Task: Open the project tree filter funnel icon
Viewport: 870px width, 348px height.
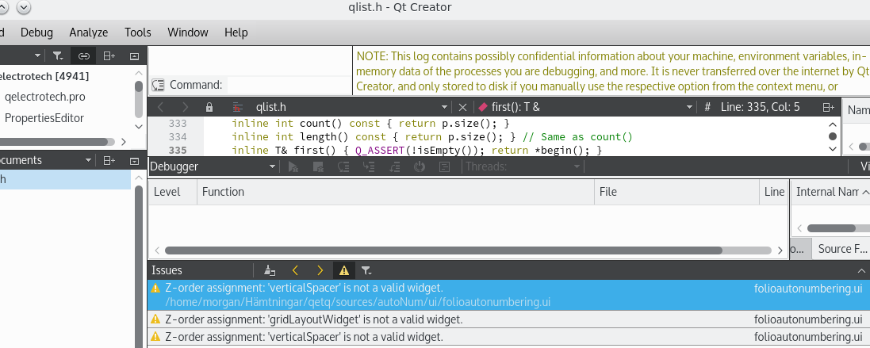Action: point(58,55)
